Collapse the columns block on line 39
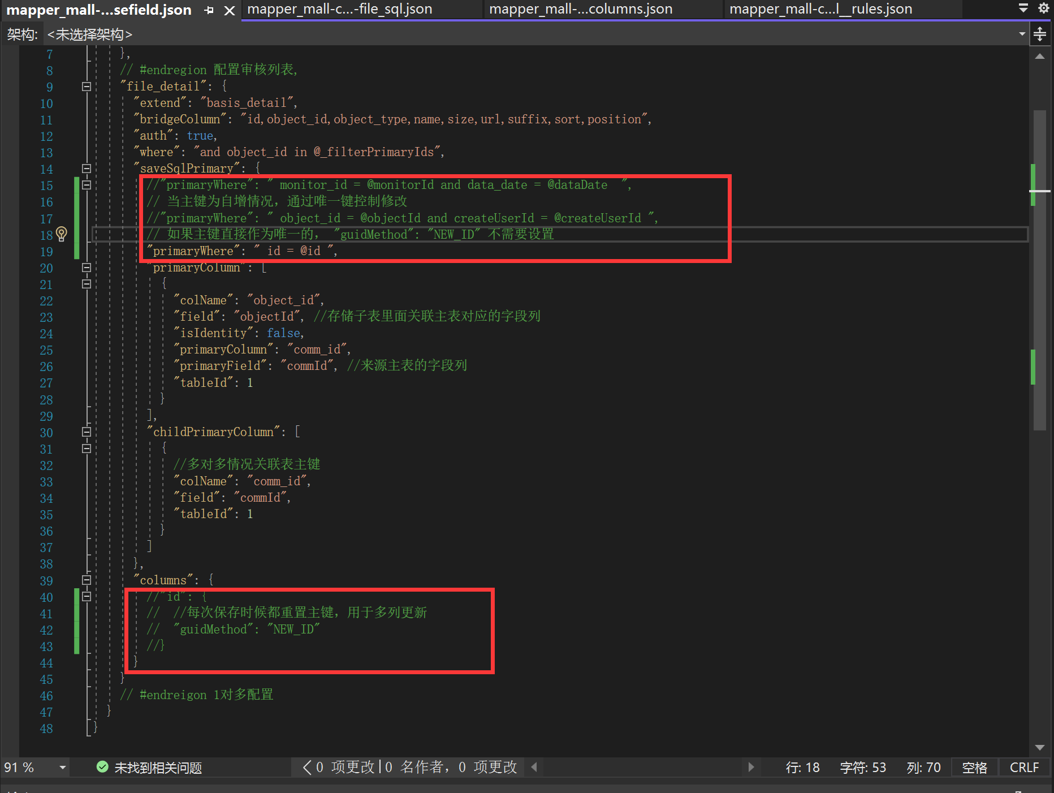 (87, 580)
